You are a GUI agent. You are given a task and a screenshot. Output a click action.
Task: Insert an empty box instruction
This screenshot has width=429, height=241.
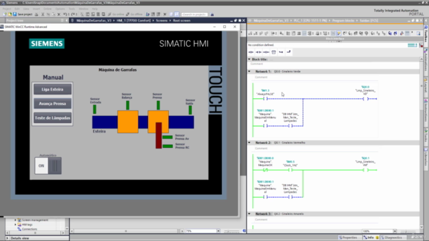click(273, 52)
